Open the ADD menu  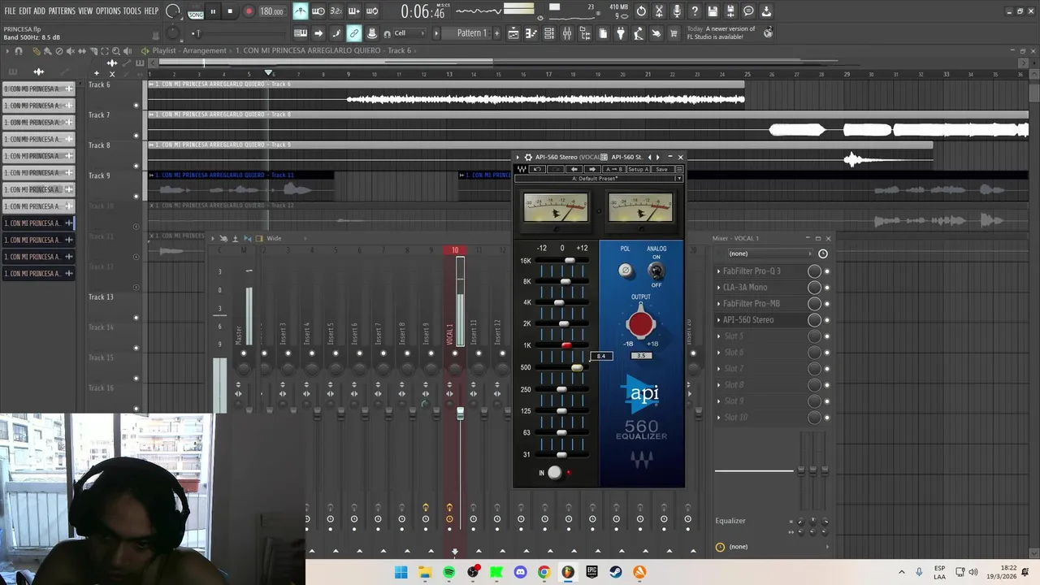coord(40,11)
